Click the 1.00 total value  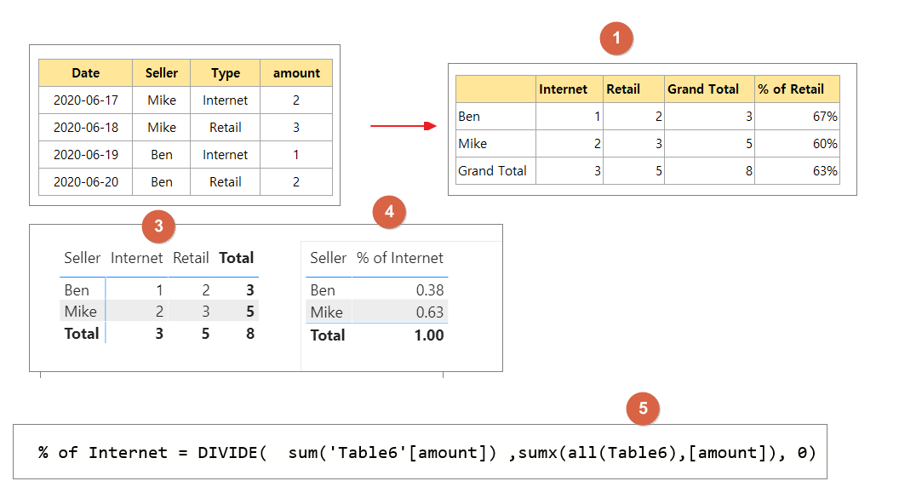tap(429, 335)
